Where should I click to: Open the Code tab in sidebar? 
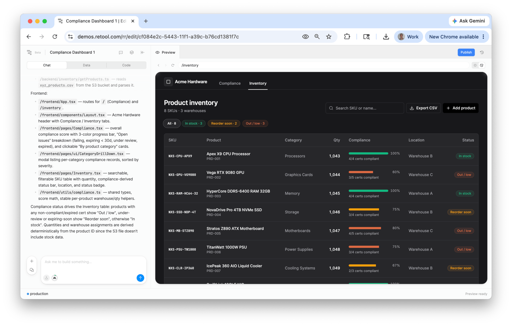(x=126, y=65)
